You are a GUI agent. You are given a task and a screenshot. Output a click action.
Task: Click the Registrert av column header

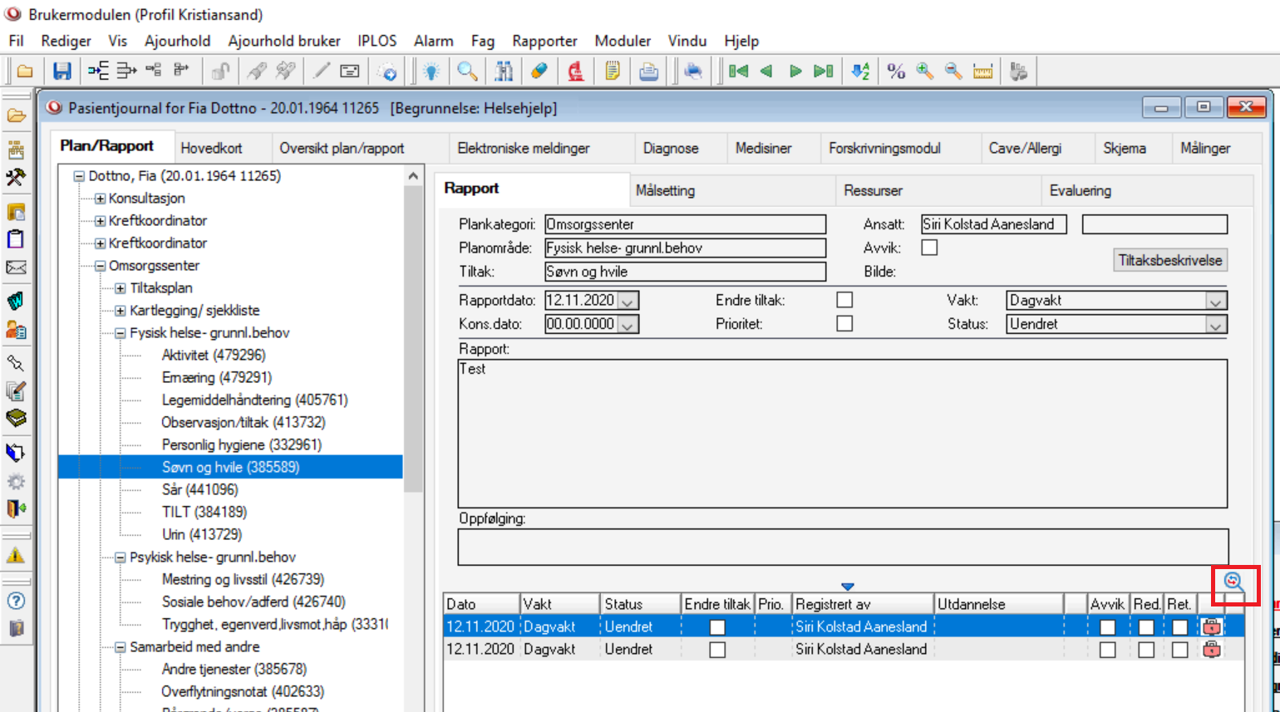tap(863, 604)
